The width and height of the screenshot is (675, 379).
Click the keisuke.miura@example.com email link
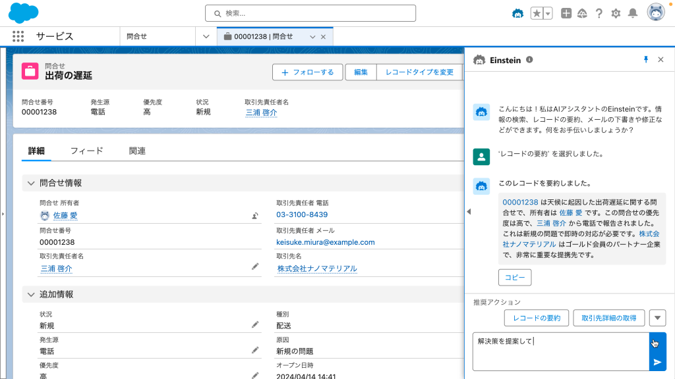click(326, 242)
